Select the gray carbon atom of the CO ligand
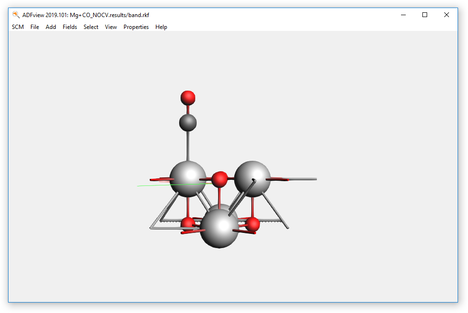The height and width of the screenshot is (313, 468). click(188, 123)
